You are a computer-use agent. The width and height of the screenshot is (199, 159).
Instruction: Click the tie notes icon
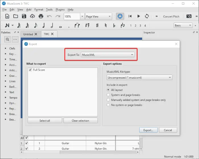pyautogui.click(x=77, y=25)
